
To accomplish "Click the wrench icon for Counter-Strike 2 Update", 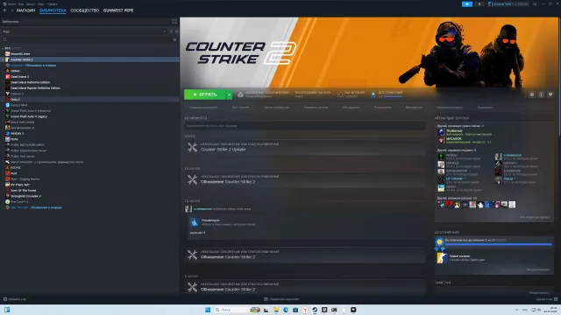I will click(192, 147).
